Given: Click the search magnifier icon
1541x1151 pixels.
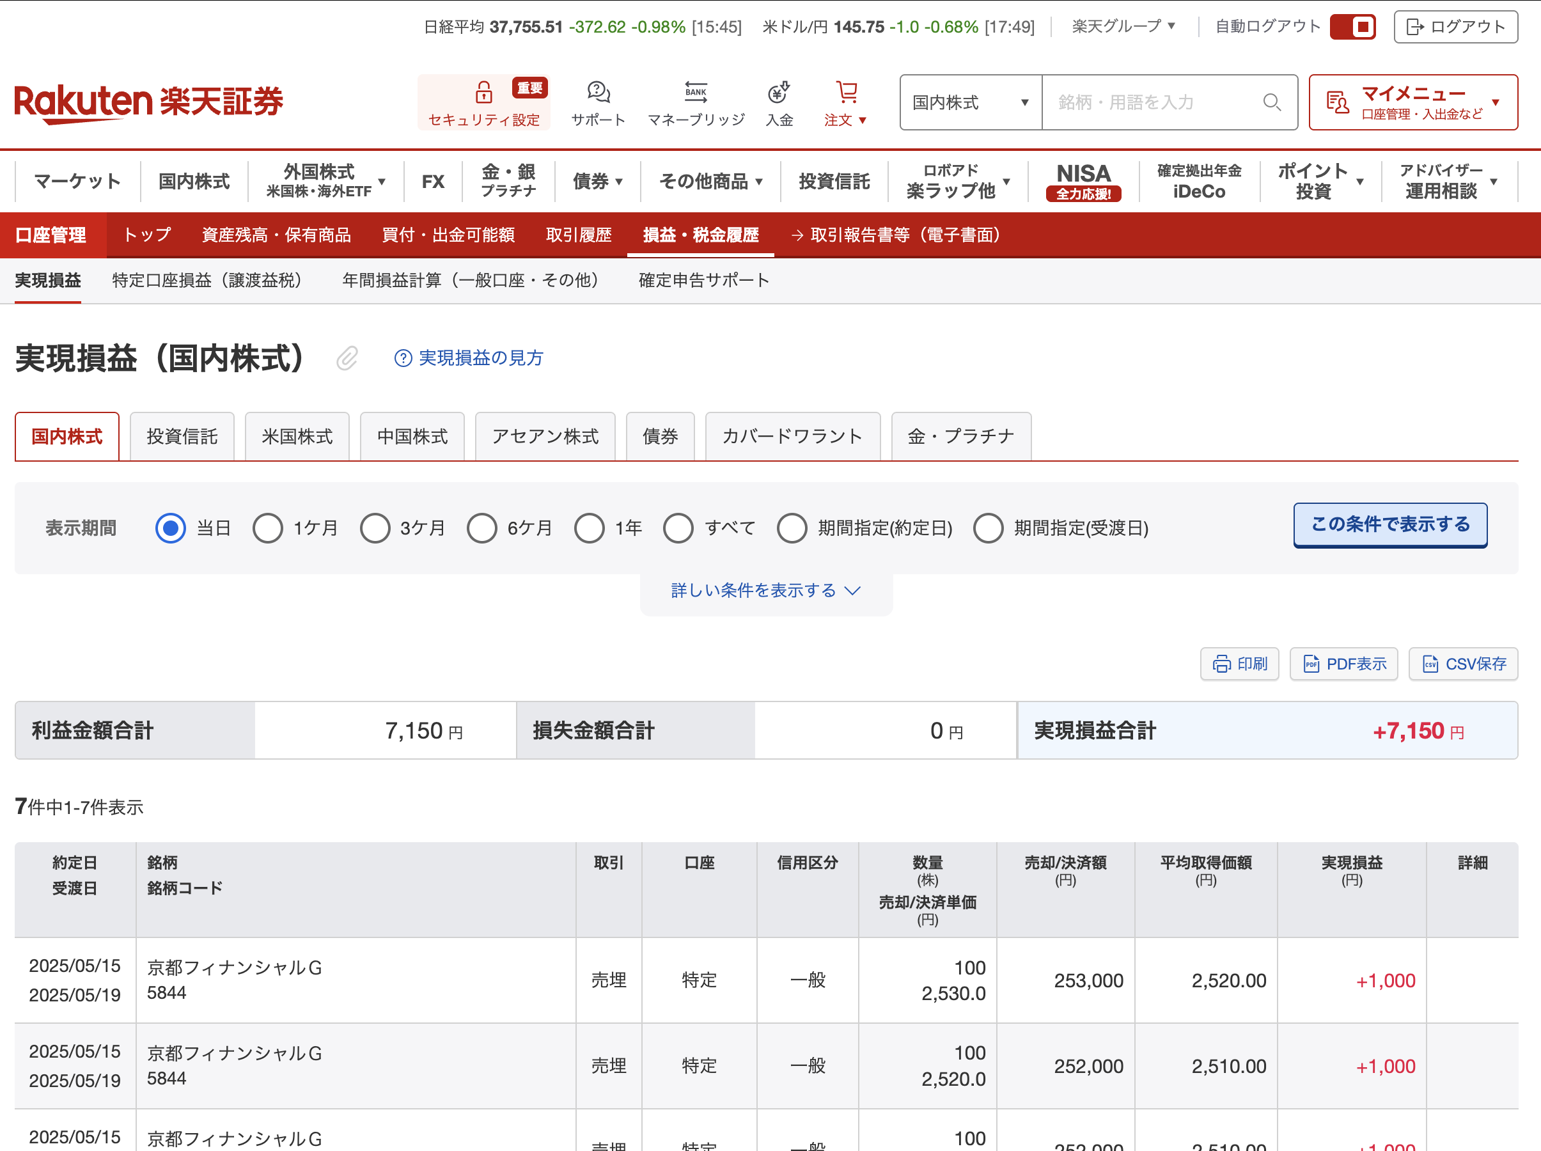Looking at the screenshot, I should click(1271, 102).
